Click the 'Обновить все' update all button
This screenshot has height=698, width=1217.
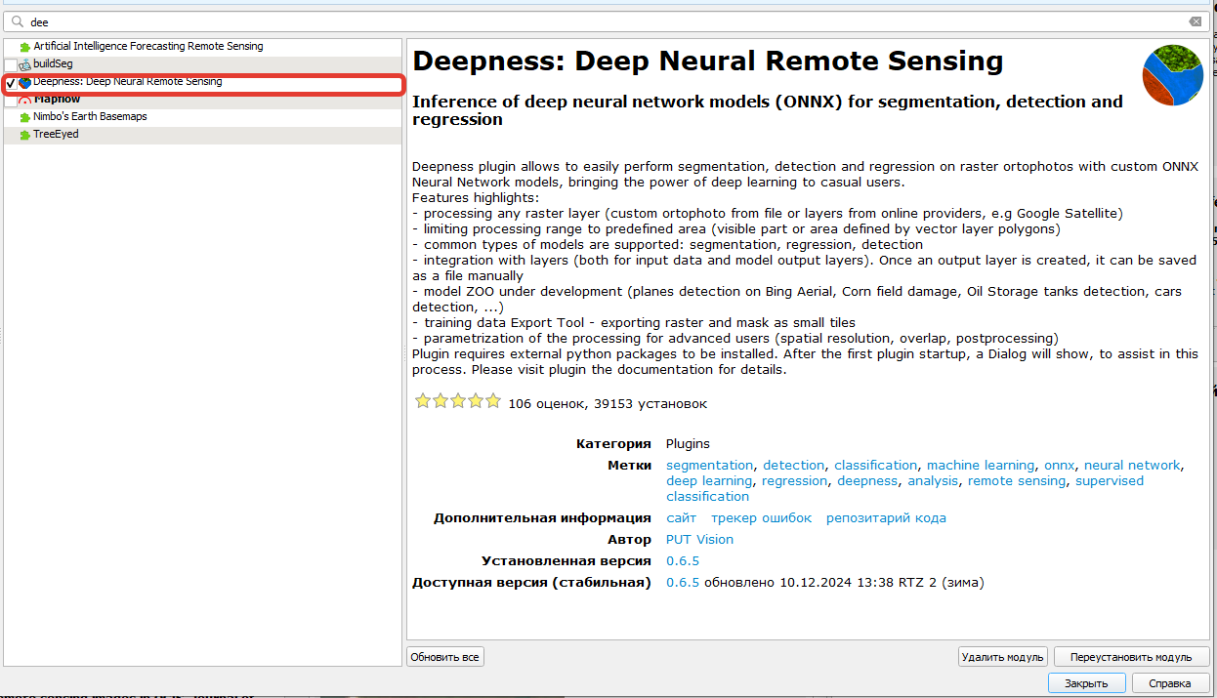click(x=445, y=657)
